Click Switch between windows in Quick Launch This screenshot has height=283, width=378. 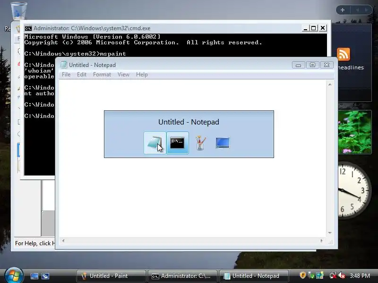coord(45,276)
